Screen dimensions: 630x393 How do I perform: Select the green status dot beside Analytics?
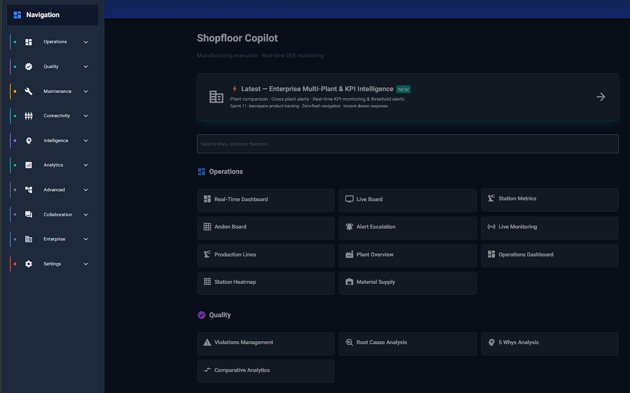[15, 165]
